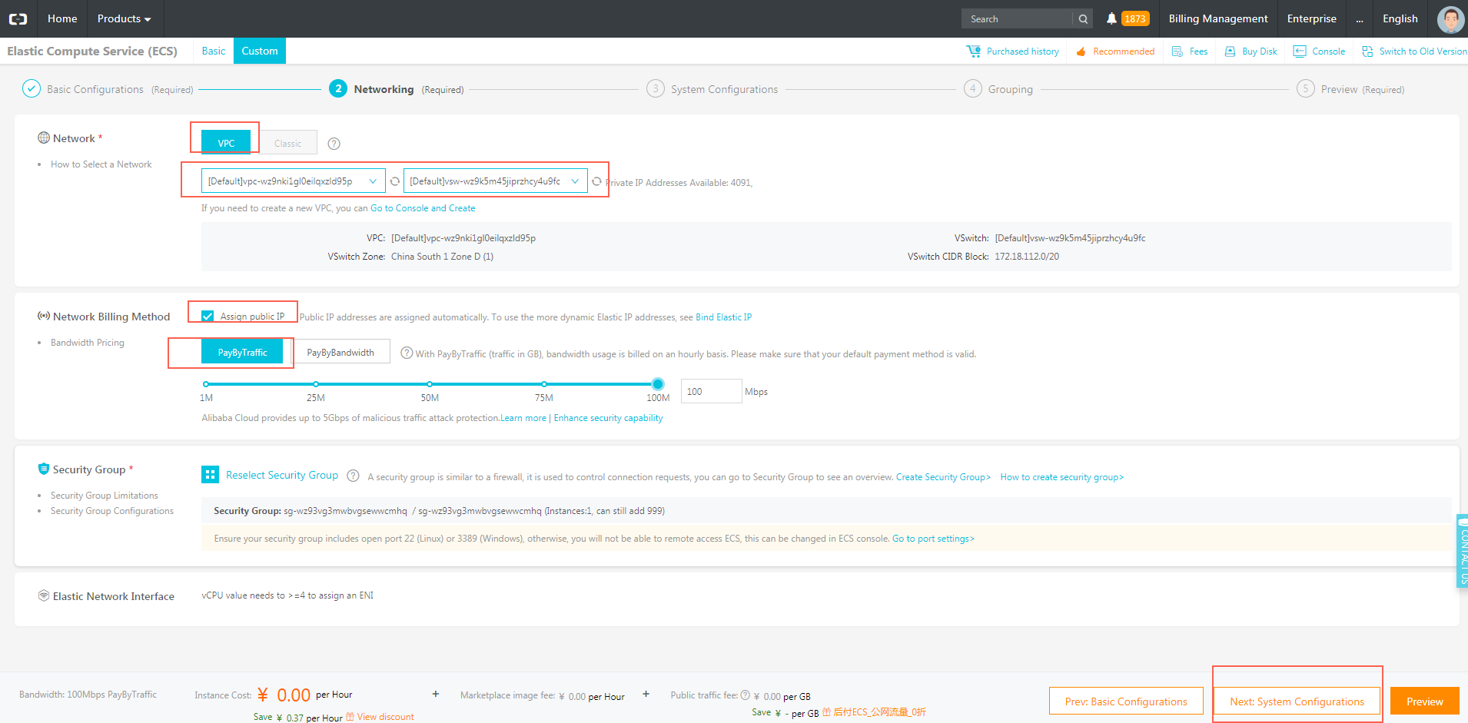1468x723 pixels.
Task: Click the PayByTraffic help question icon
Action: point(407,353)
